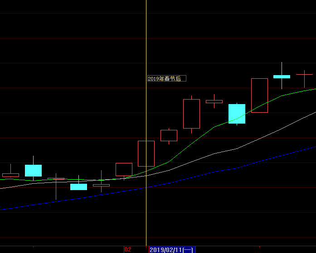Select the small red doji after the tall red candle
This screenshot has height=253, width=316.
(x=214, y=101)
